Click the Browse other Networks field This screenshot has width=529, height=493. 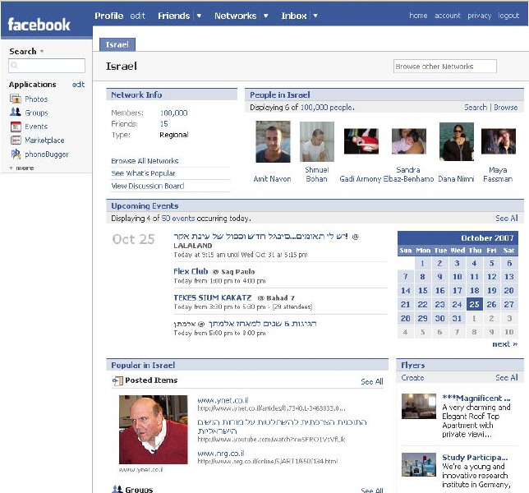click(445, 66)
